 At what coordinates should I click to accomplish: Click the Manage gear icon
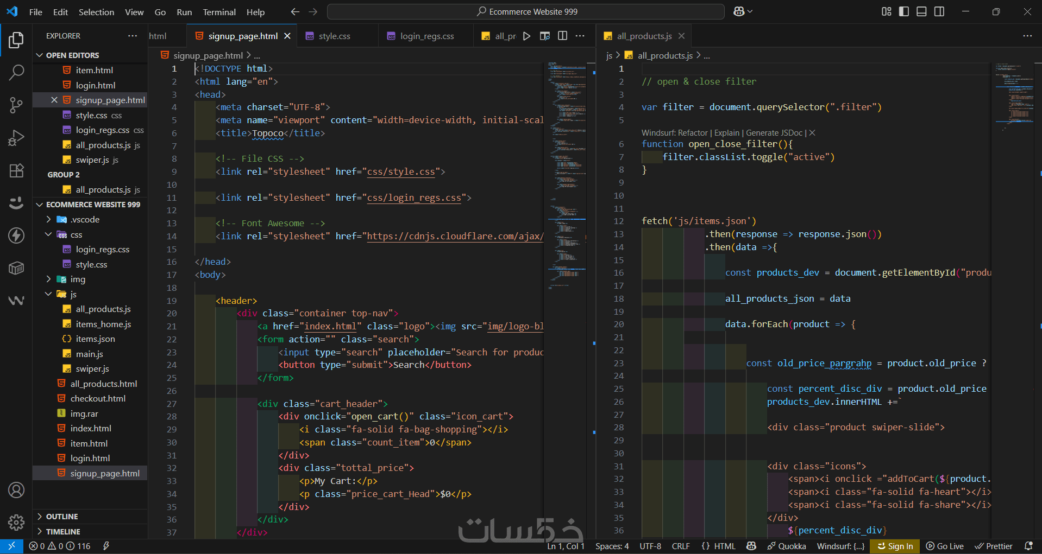click(x=16, y=522)
